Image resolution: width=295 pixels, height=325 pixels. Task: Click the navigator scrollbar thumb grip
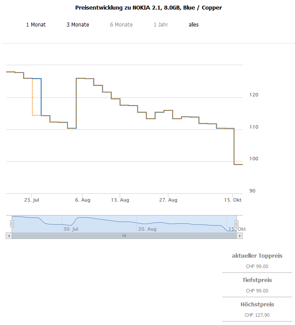click(x=124, y=236)
